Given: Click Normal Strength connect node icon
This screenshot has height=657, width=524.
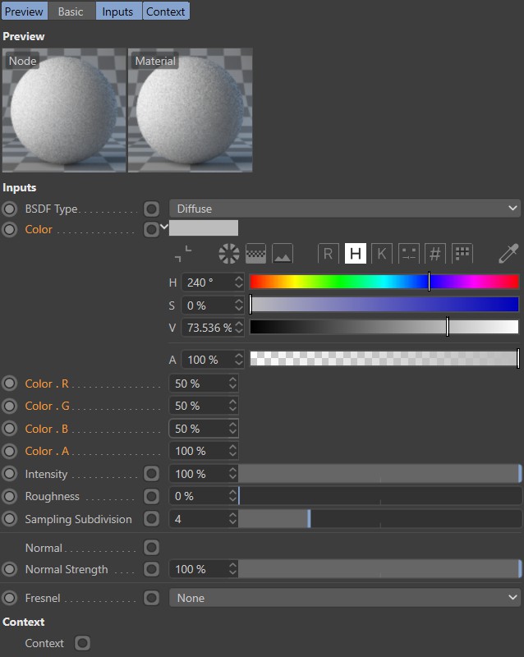Looking at the screenshot, I should tap(151, 569).
